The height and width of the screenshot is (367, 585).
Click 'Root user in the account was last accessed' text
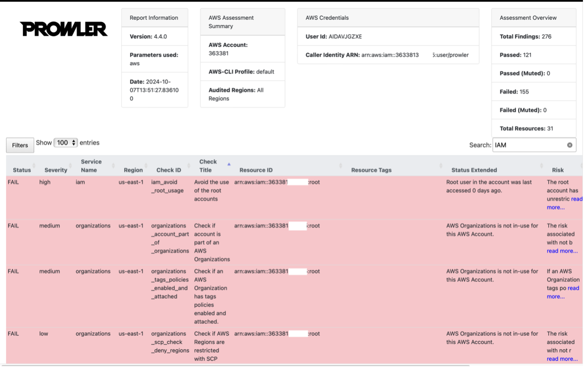[489, 186]
